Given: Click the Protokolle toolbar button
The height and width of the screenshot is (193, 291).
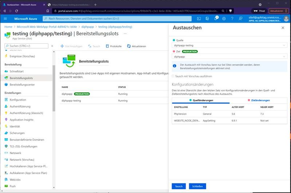Looking at the screenshot, I should 114,46.
